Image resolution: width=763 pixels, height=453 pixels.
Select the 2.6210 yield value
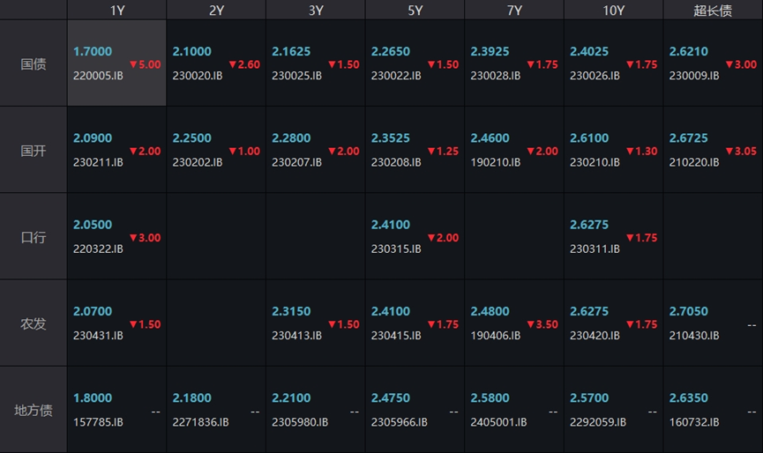[688, 52]
